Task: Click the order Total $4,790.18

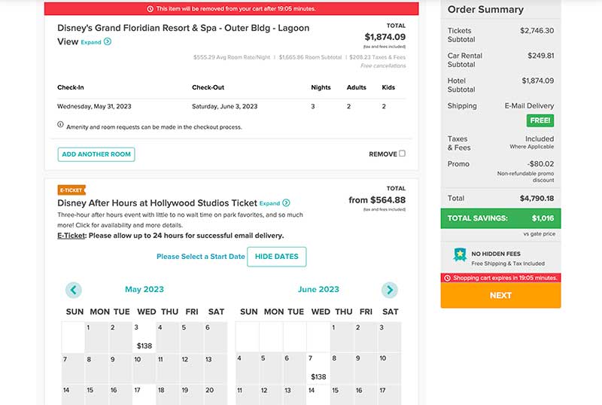Action: (x=537, y=198)
